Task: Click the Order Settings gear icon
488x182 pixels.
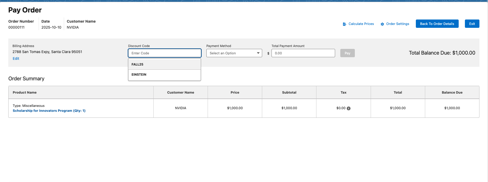Action: pos(382,24)
